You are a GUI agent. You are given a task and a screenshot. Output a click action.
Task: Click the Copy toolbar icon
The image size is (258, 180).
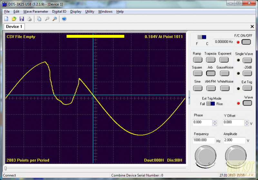[39, 19]
